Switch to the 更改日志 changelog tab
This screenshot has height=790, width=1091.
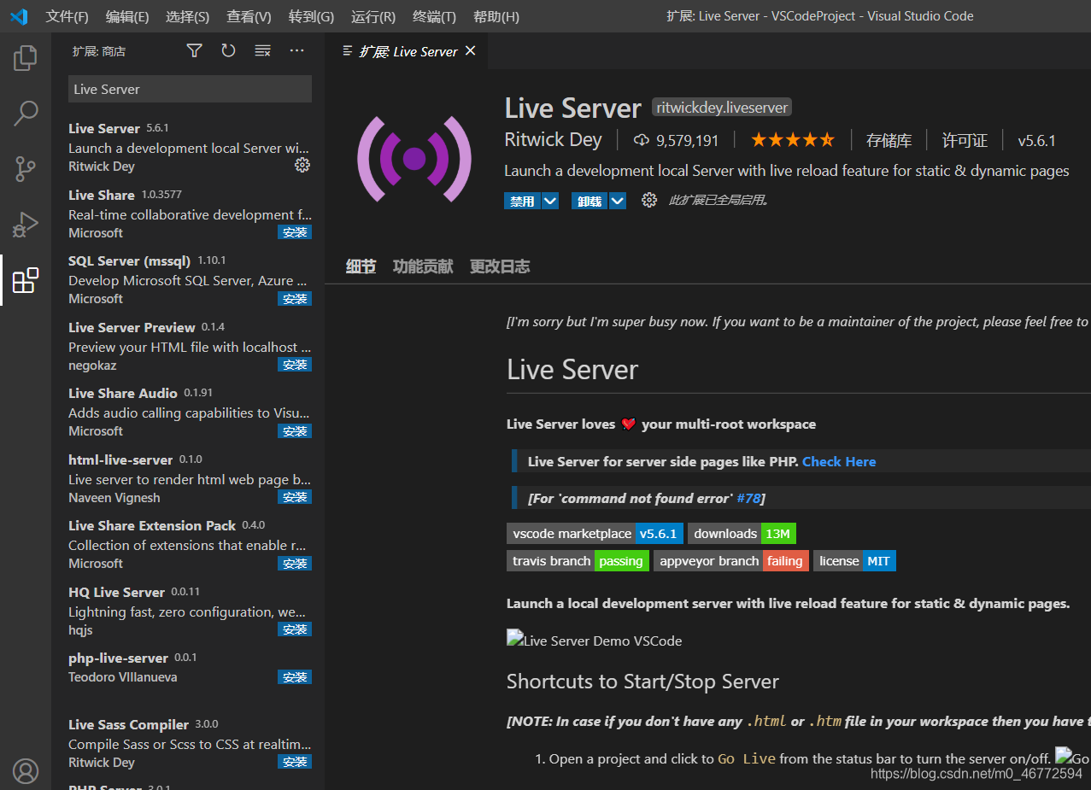click(x=500, y=266)
